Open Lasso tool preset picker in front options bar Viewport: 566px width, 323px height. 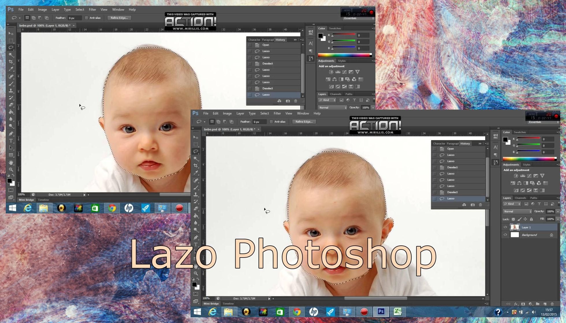point(204,122)
